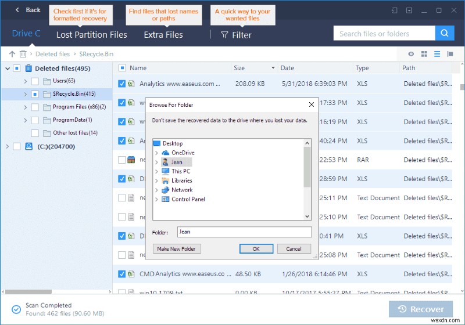Expand the Program Files (x86)(2) node
The width and height of the screenshot is (465, 325).
26,107
